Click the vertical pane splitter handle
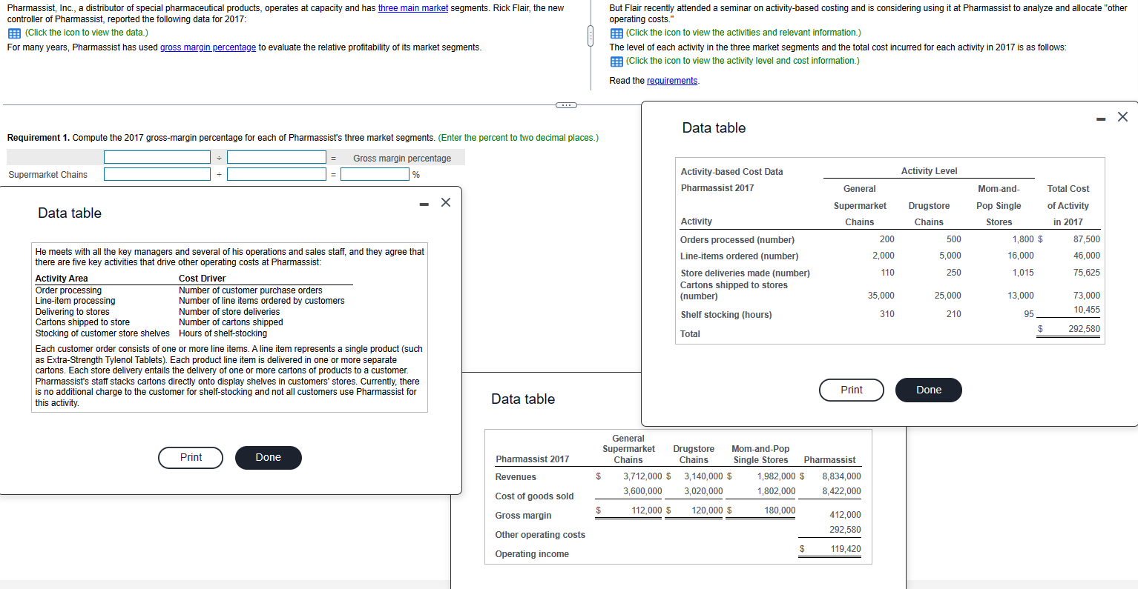 tap(591, 35)
